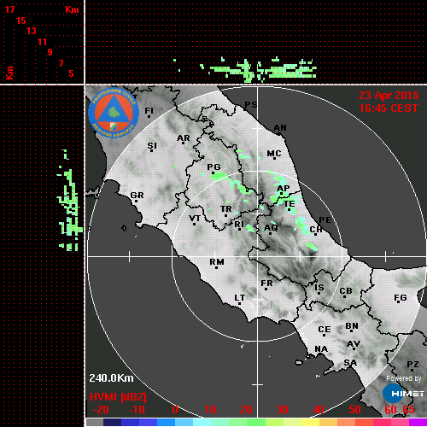Click the HVMI [dBZ] legend label

118,397
